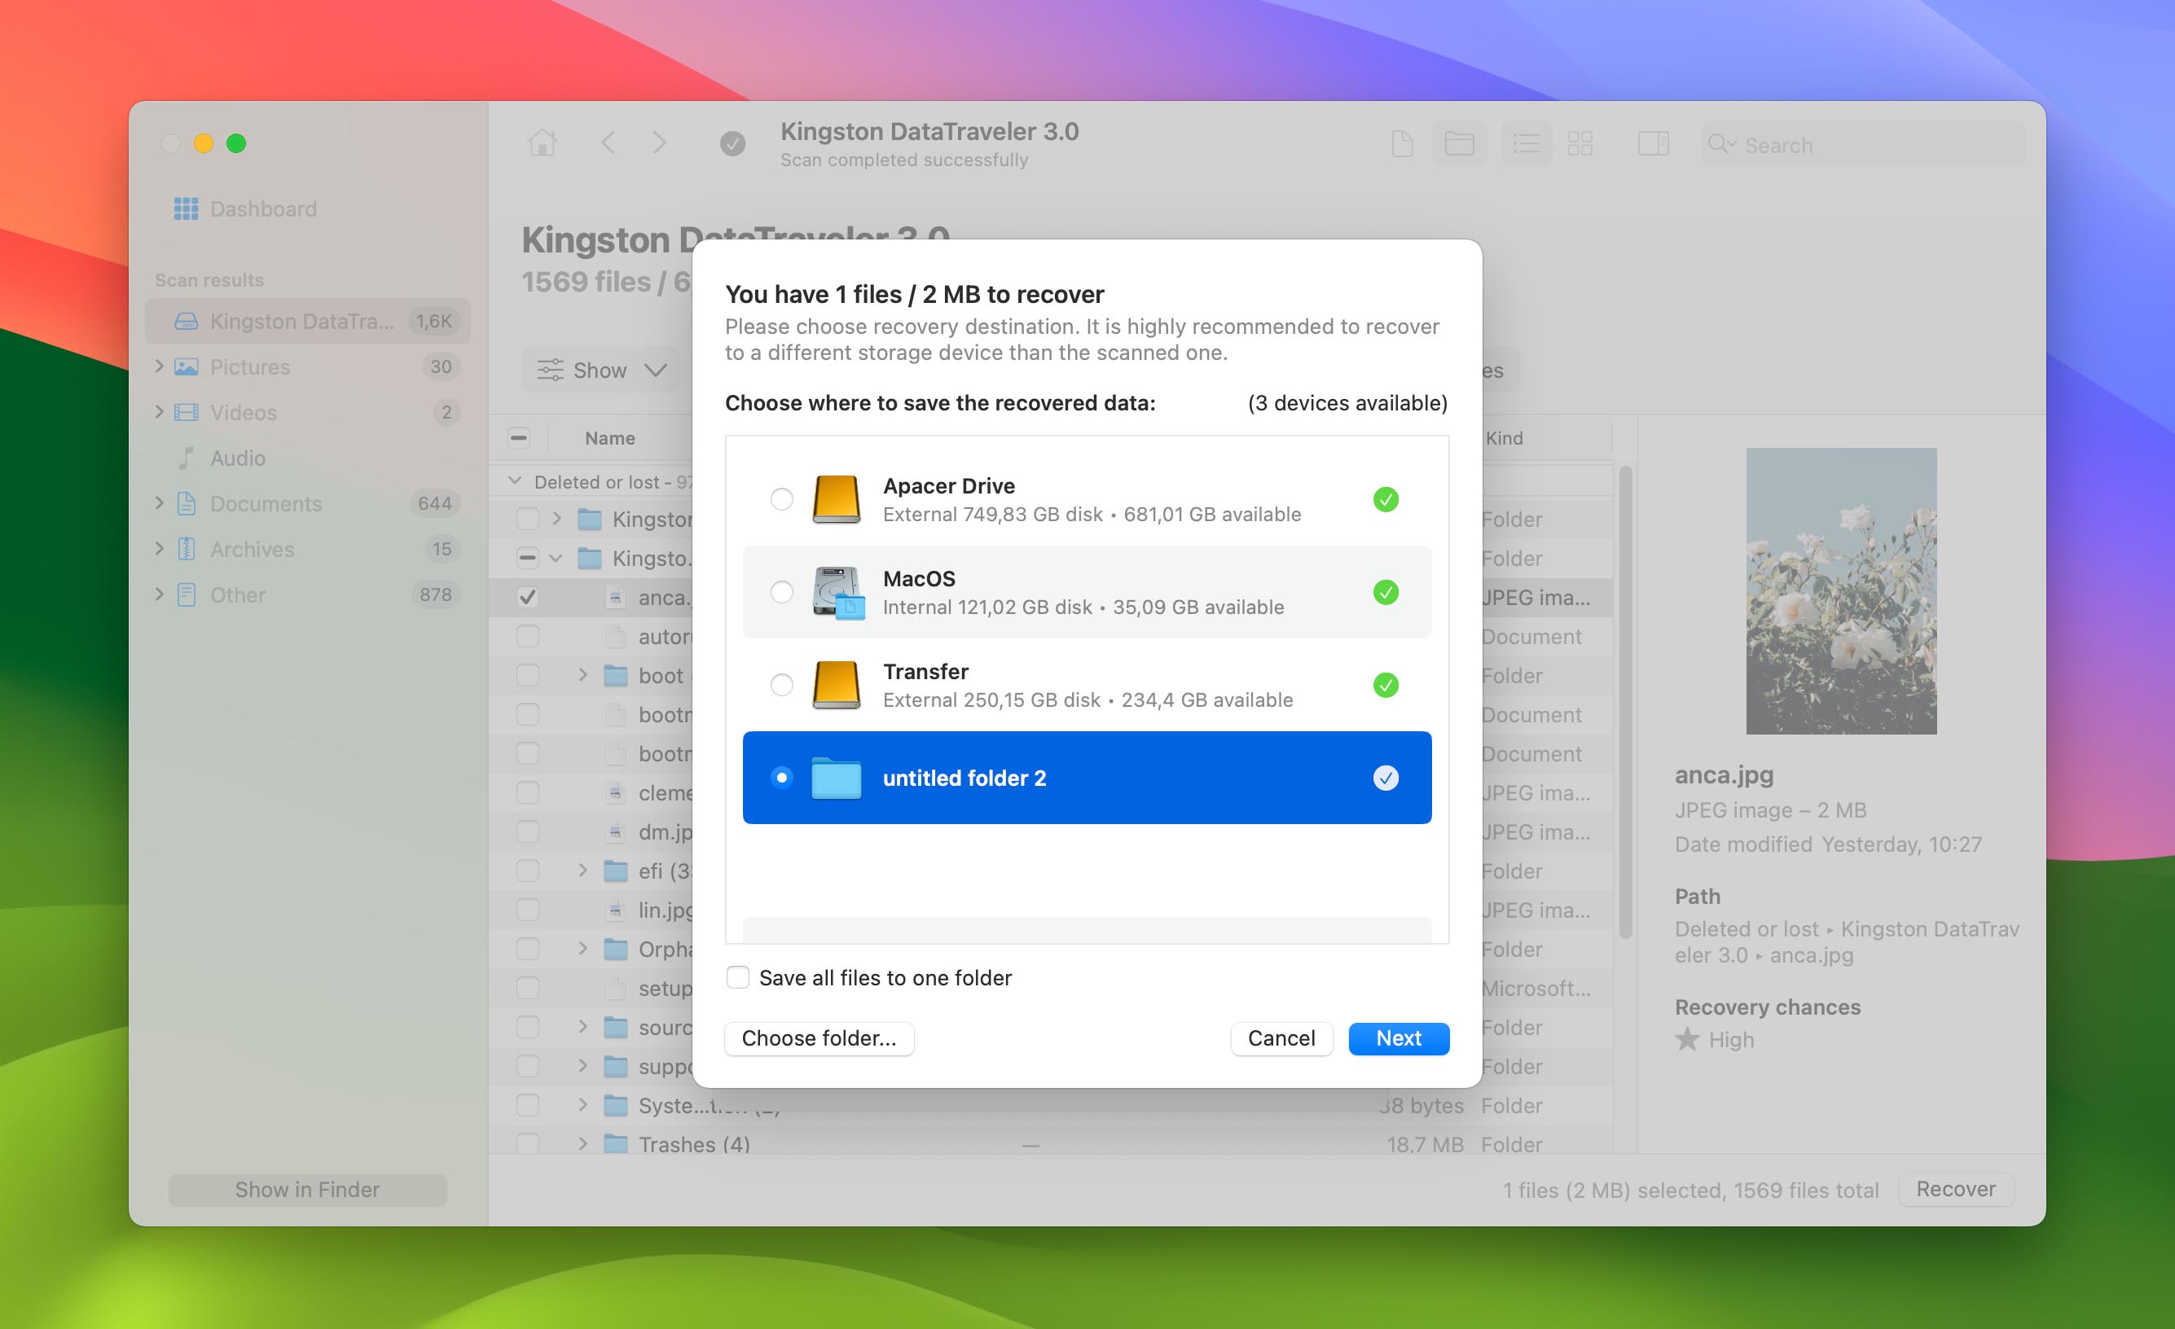Check the boot folder checkbox
2175x1329 pixels.
pos(527,676)
